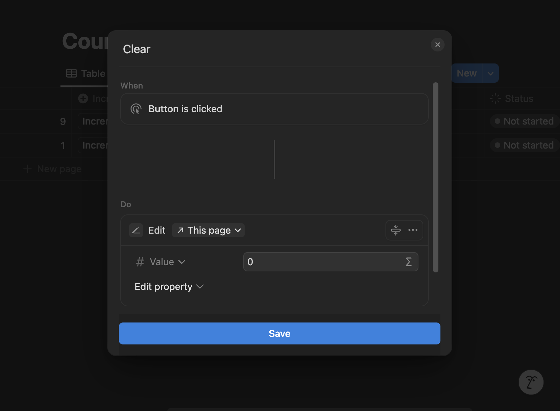Viewport: 560px width, 411px height.
Task: Switch to the Table view tab
Action: coord(86,73)
